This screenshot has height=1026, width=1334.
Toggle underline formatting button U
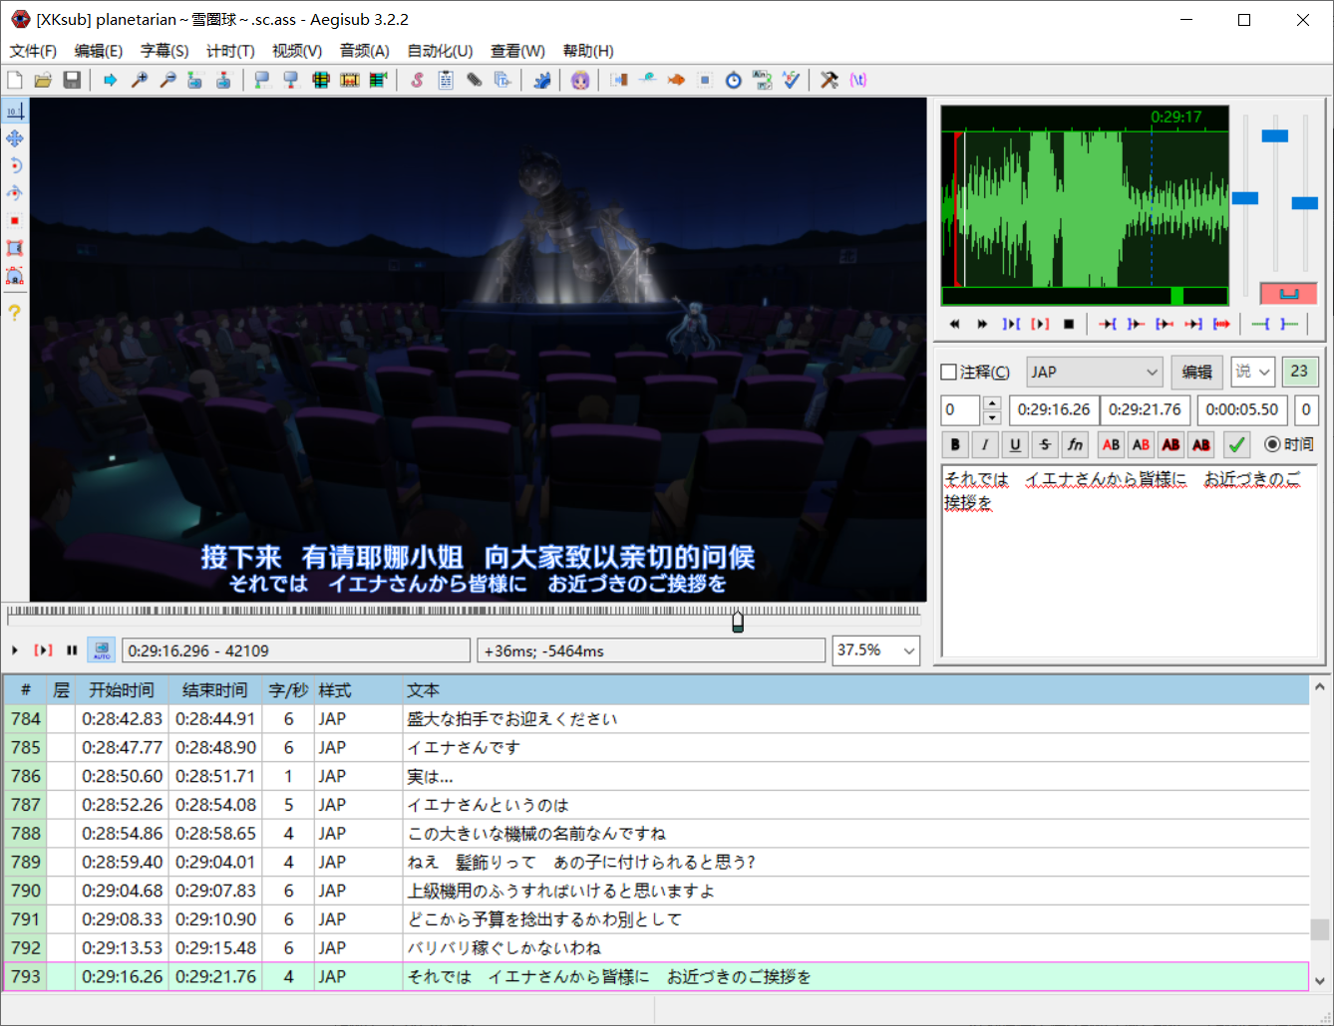1015,444
